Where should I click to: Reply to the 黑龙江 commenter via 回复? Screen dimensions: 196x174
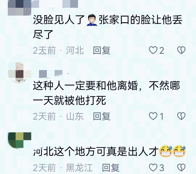(111, 168)
